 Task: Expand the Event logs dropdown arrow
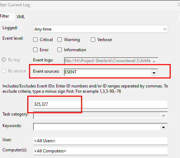pyautogui.click(x=154, y=61)
